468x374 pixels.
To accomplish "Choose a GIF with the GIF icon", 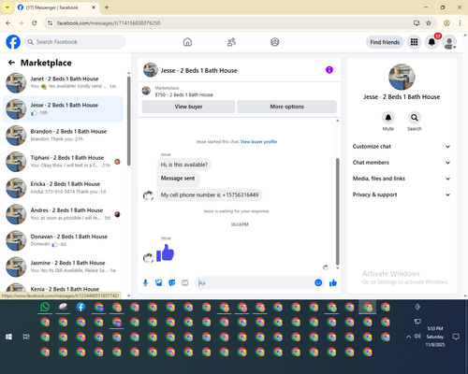I will coord(185,282).
